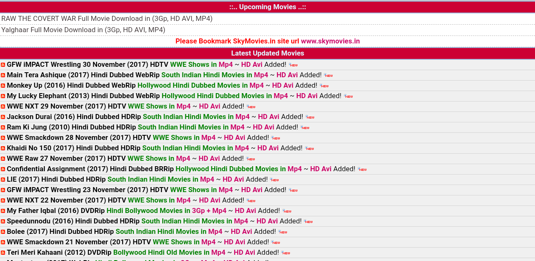Open WWE Raw 27 November (2017) HDTV

point(67,159)
